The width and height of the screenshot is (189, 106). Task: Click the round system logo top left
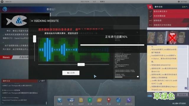pyautogui.click(x=2, y=1)
